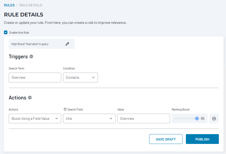
Task: Click the Ranking Boost slider track
Action: pyautogui.click(x=185, y=118)
